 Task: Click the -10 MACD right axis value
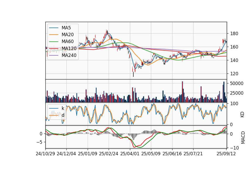coord(234,148)
